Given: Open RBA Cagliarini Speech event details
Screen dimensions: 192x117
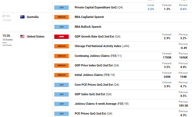Looking at the screenshot, I should 89,17.
